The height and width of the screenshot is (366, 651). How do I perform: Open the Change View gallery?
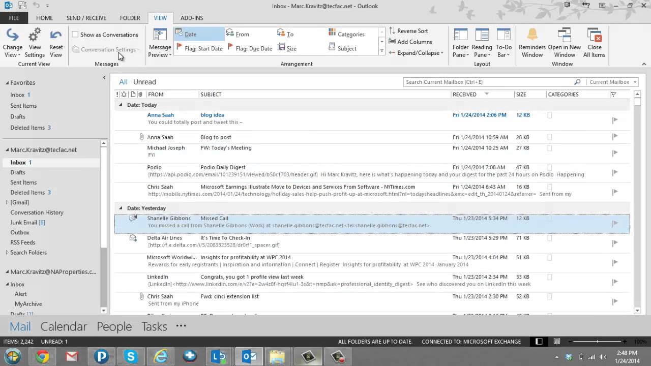pos(13,43)
